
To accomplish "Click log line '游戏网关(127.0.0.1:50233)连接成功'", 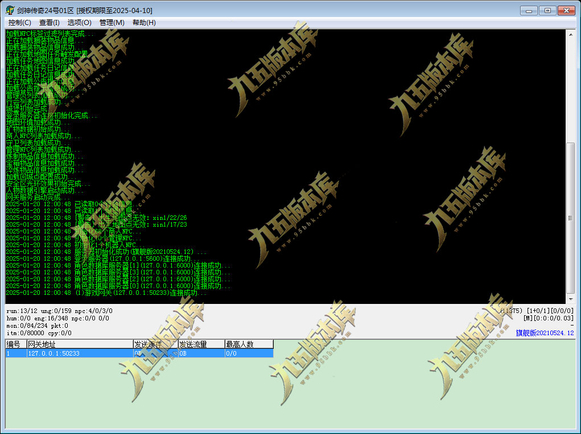I will click(x=106, y=293).
